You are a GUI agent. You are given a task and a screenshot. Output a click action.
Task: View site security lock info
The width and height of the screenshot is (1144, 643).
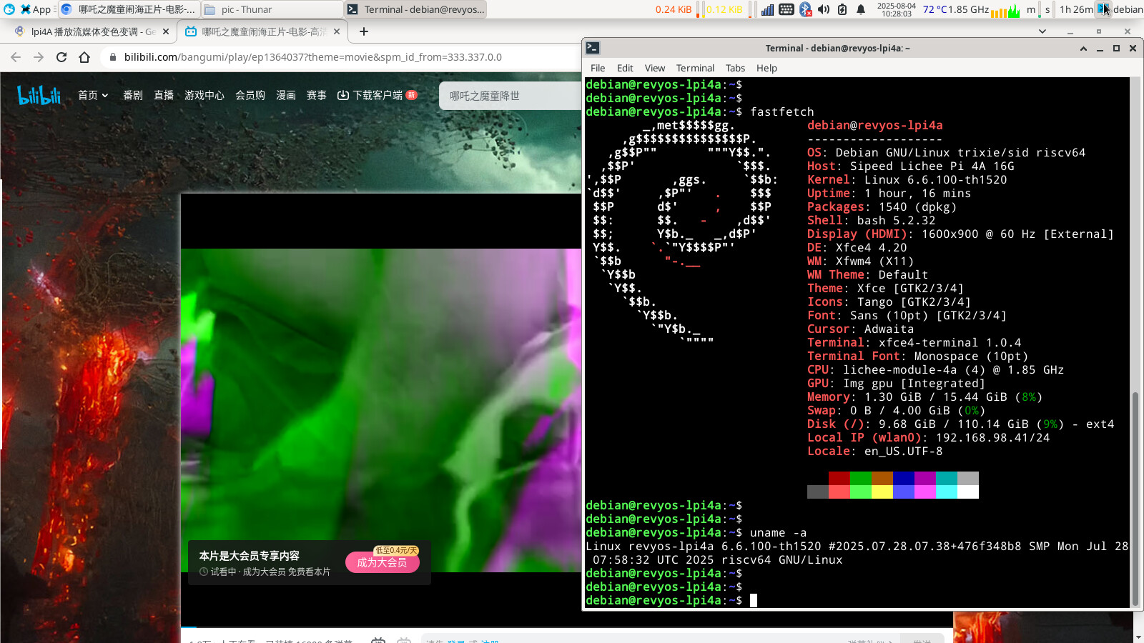pyautogui.click(x=112, y=57)
